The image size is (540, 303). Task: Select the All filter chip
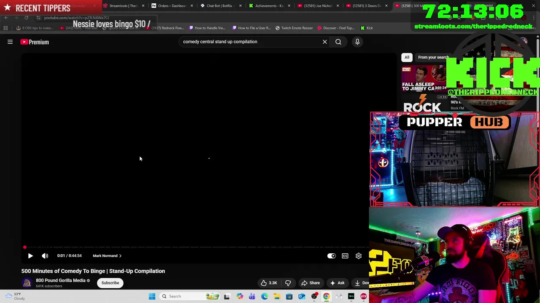(x=407, y=57)
